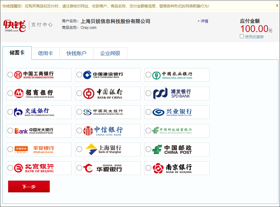
Task: Pick the 华夏银行 radio button
Action: click(x=79, y=168)
